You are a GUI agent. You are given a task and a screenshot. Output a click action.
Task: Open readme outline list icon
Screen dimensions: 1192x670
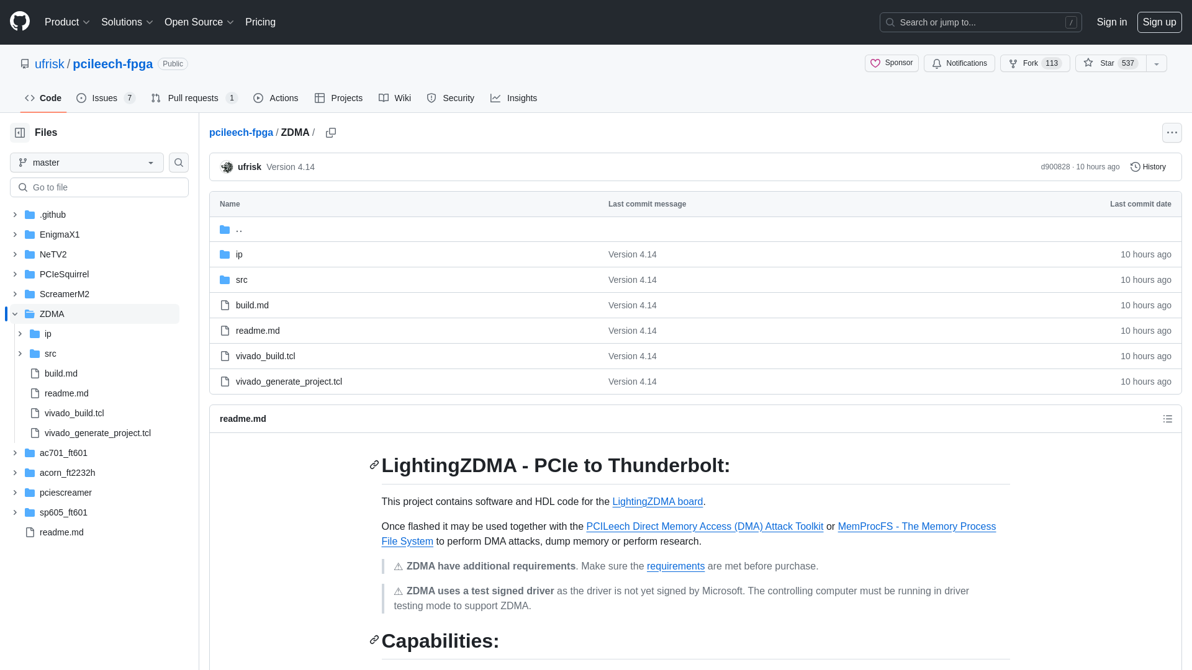(1168, 419)
